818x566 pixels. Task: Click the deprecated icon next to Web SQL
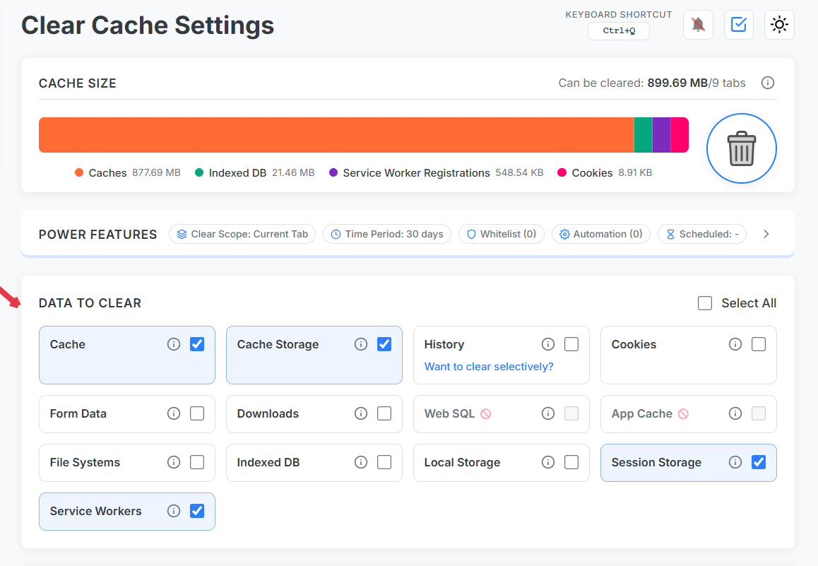[x=486, y=413]
